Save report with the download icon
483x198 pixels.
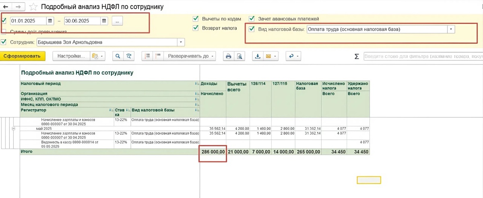point(258,56)
